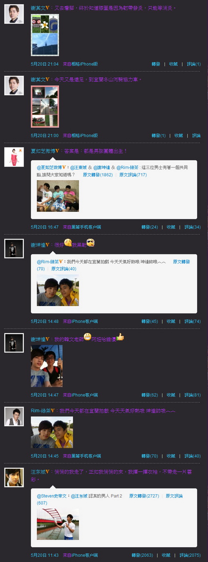Click @Steven史帝文 username in quoted post
This screenshot has width=208, height=562.
(x=51, y=496)
